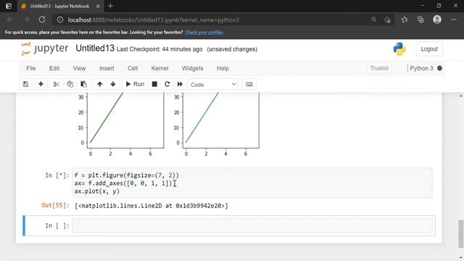Close the Untitled13 Jupyter Notebook tab
The width and height of the screenshot is (464, 261).
98,6
